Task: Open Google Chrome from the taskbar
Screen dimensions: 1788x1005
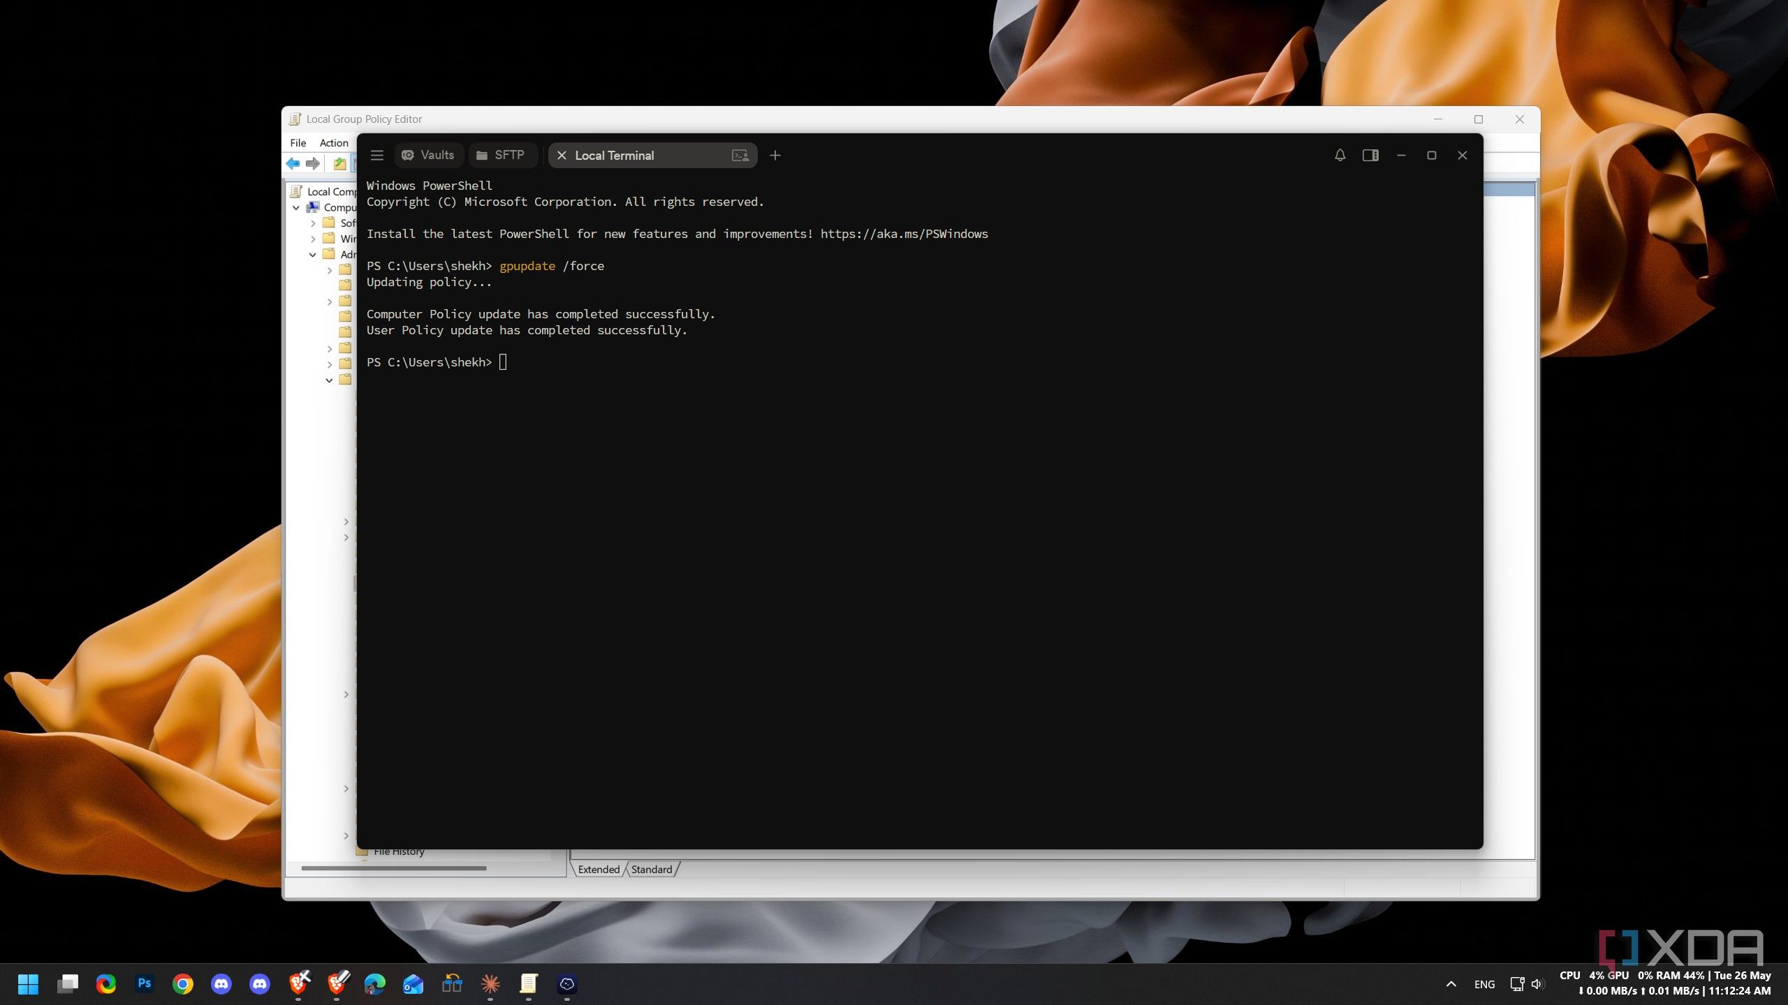Action: [183, 984]
